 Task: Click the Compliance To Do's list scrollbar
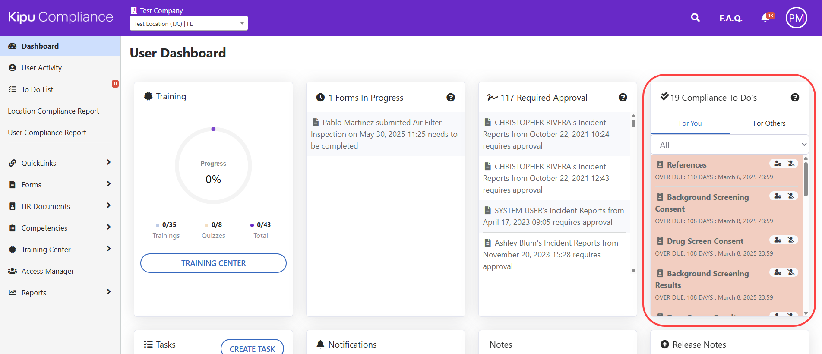806,179
